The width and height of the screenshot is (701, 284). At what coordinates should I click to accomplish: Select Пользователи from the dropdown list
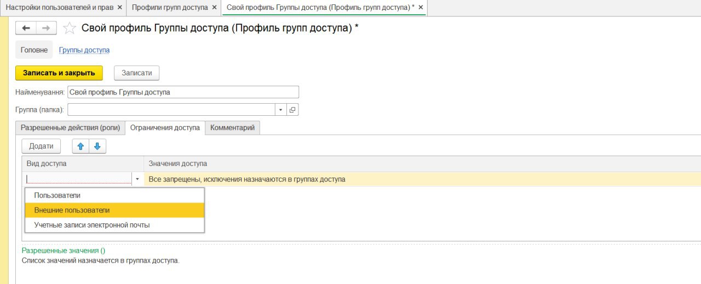point(114,196)
